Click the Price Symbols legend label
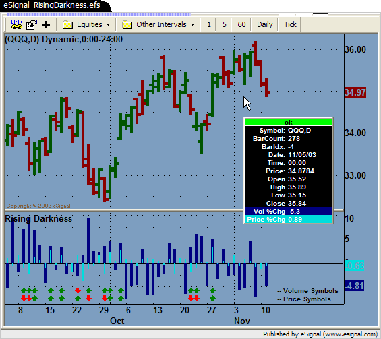This screenshot has height=339, width=381. coord(304,299)
